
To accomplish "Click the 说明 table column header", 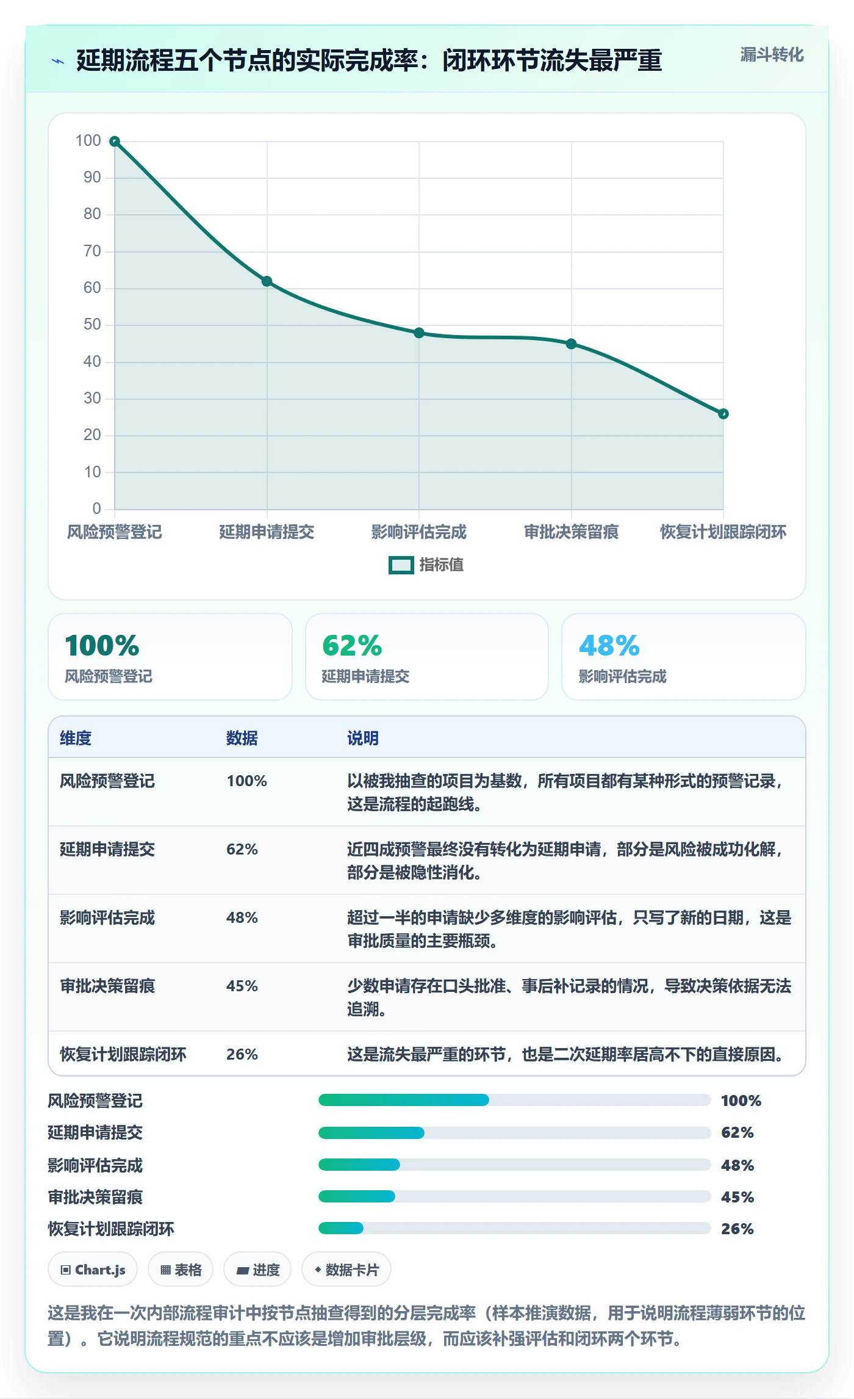I will click(x=363, y=738).
